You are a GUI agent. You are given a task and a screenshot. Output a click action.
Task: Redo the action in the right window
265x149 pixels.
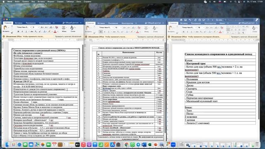coord(195,20)
